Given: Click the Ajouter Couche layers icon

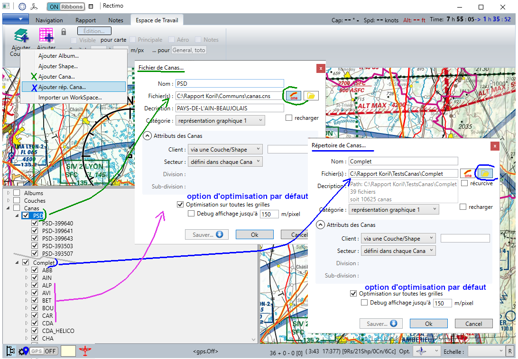Looking at the screenshot, I should coord(21,36).
